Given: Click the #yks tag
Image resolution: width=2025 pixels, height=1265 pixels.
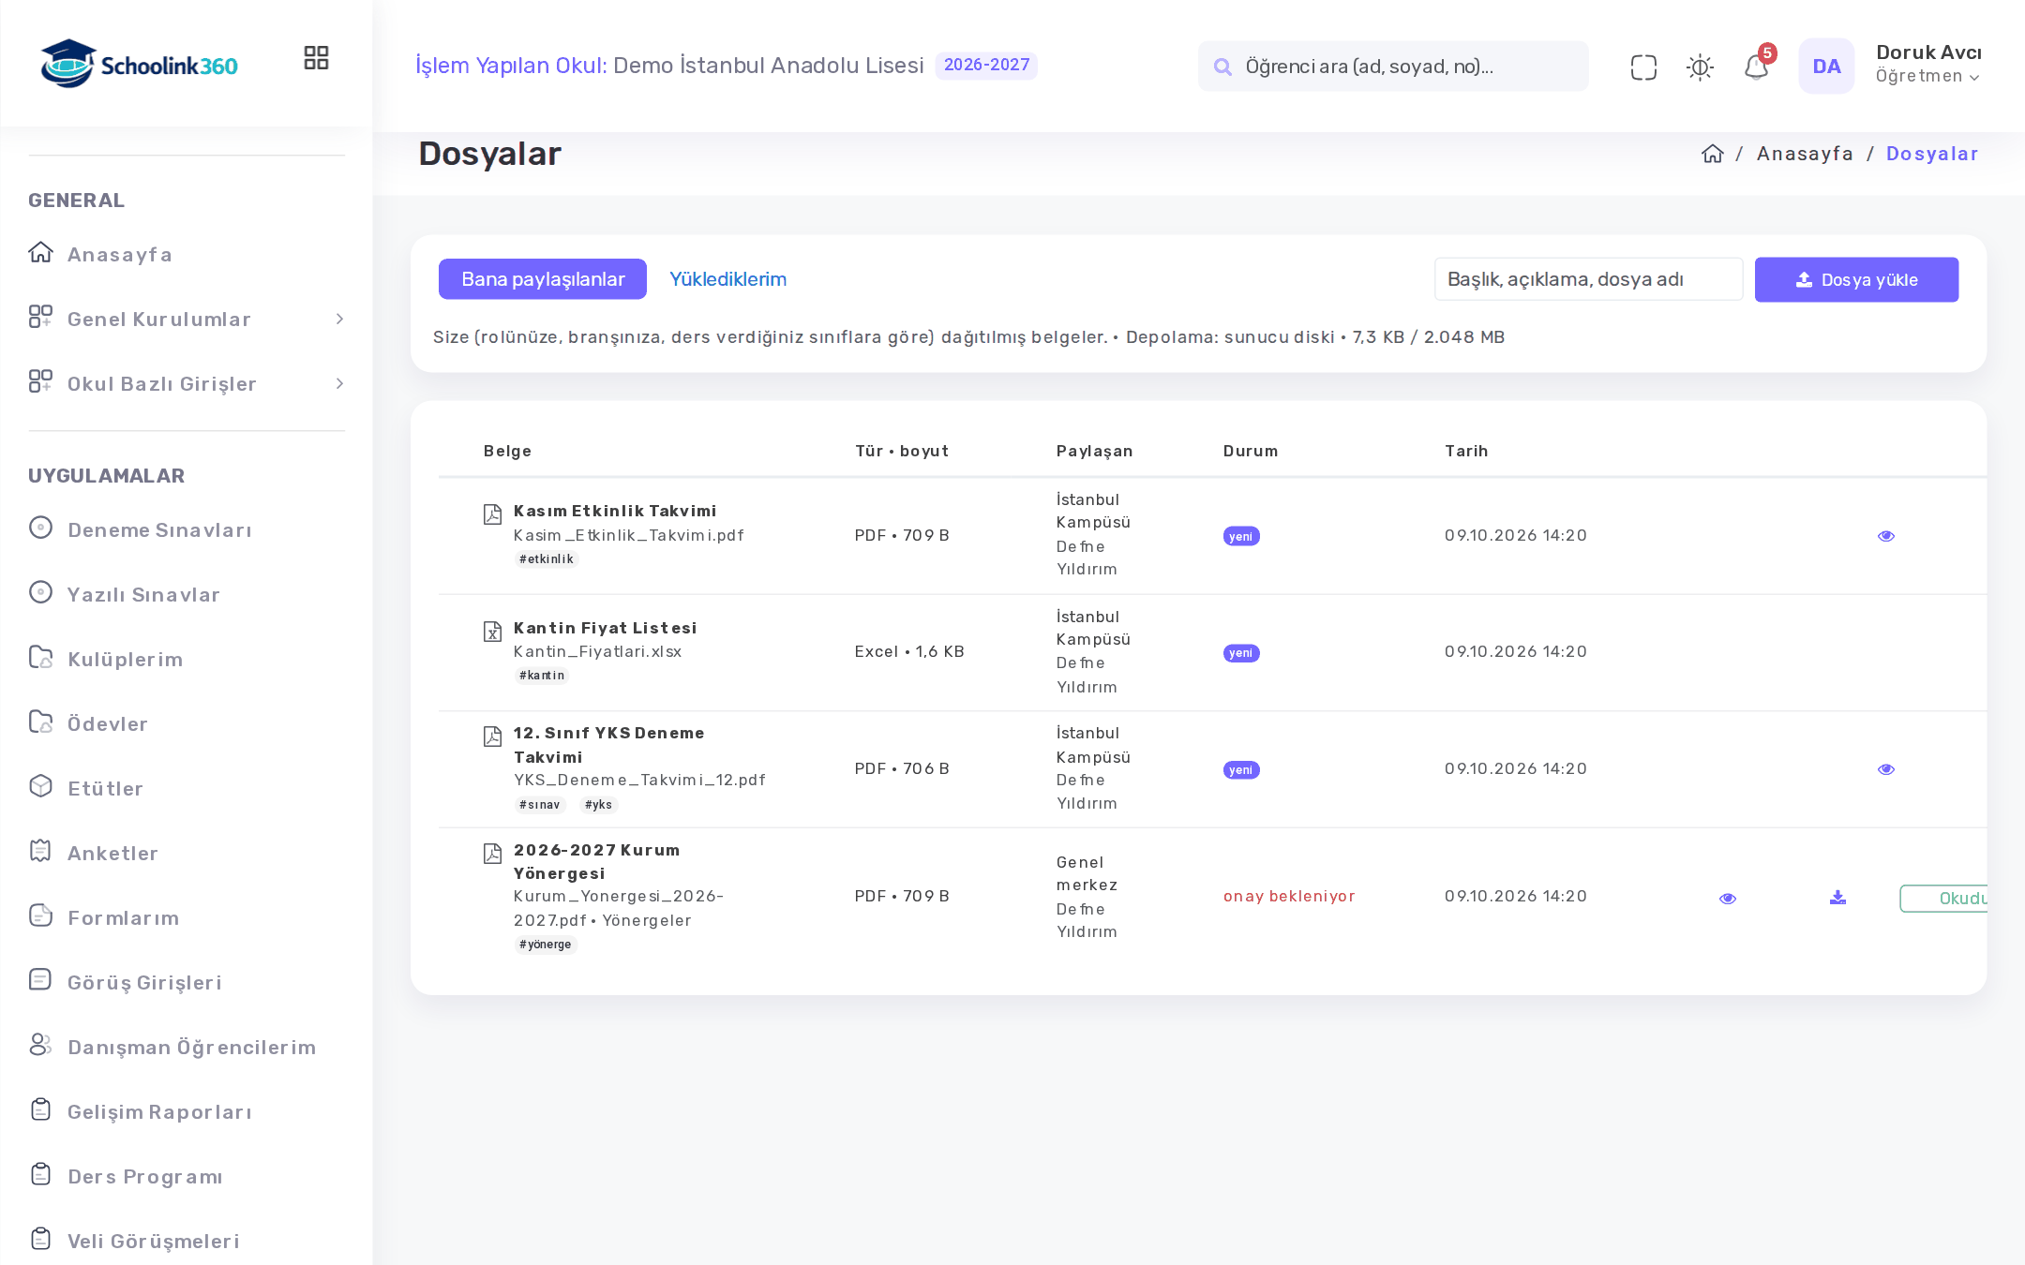Looking at the screenshot, I should pos(598,805).
